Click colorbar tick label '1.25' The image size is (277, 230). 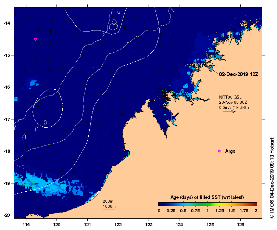[x=219, y=211]
